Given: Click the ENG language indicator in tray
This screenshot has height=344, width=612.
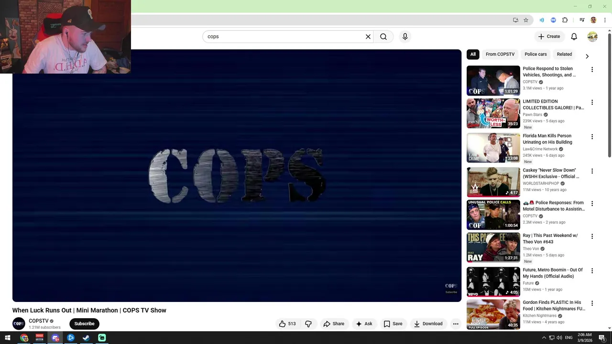Looking at the screenshot, I should pos(569,338).
